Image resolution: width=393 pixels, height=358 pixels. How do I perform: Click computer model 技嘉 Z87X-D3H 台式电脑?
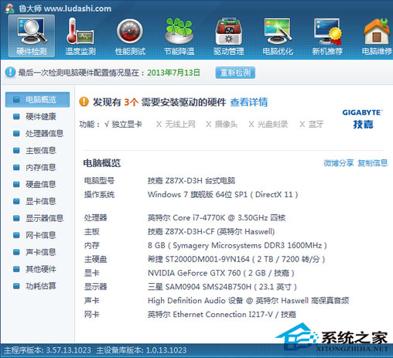(191, 181)
